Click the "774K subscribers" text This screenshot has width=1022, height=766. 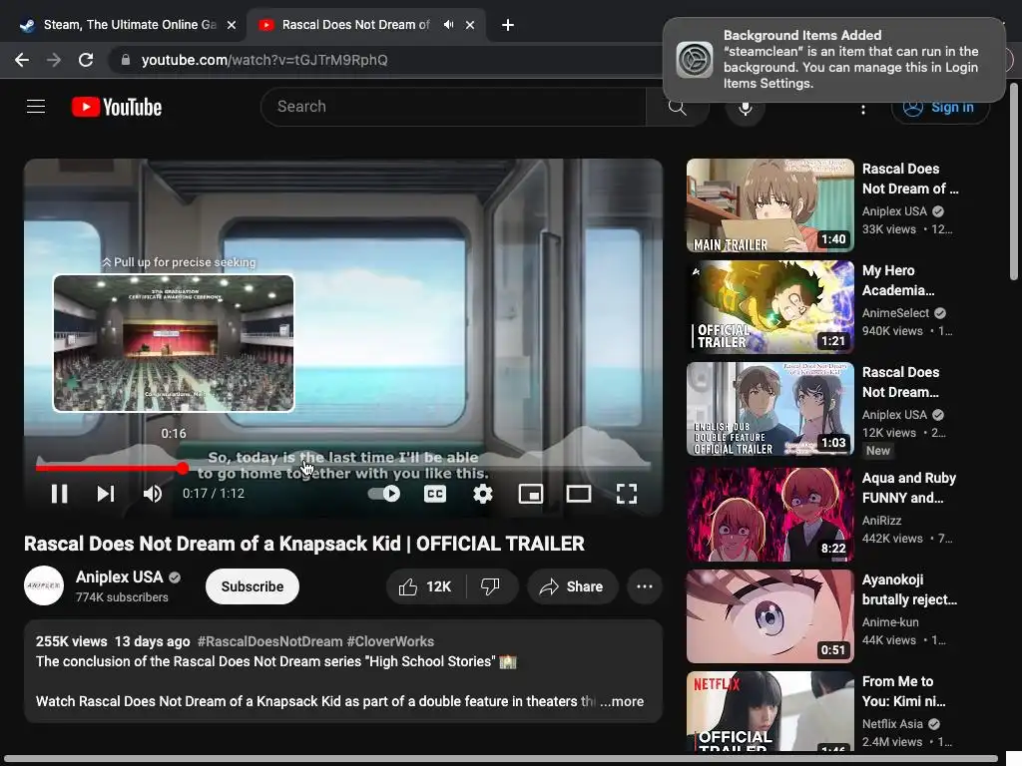click(x=122, y=597)
